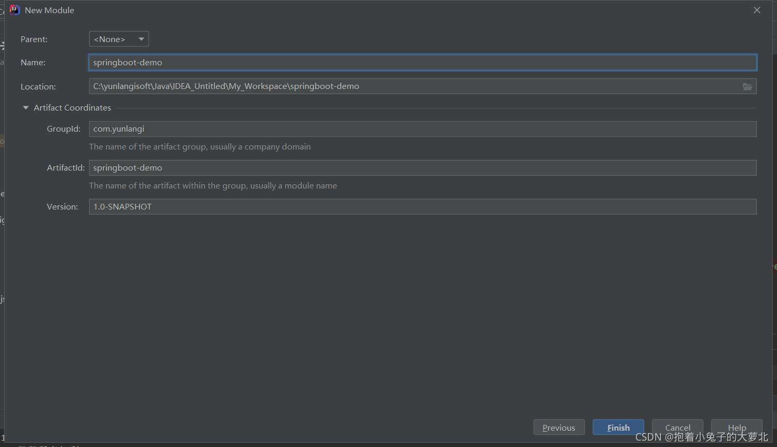Viewport: 777px width, 447px height.
Task: Click the IntelliJ IDEA logo icon
Action: click(14, 10)
